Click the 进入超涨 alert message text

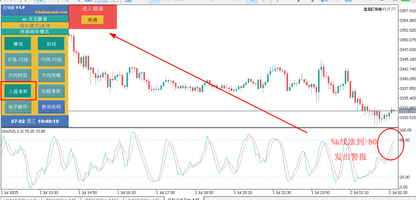click(92, 8)
